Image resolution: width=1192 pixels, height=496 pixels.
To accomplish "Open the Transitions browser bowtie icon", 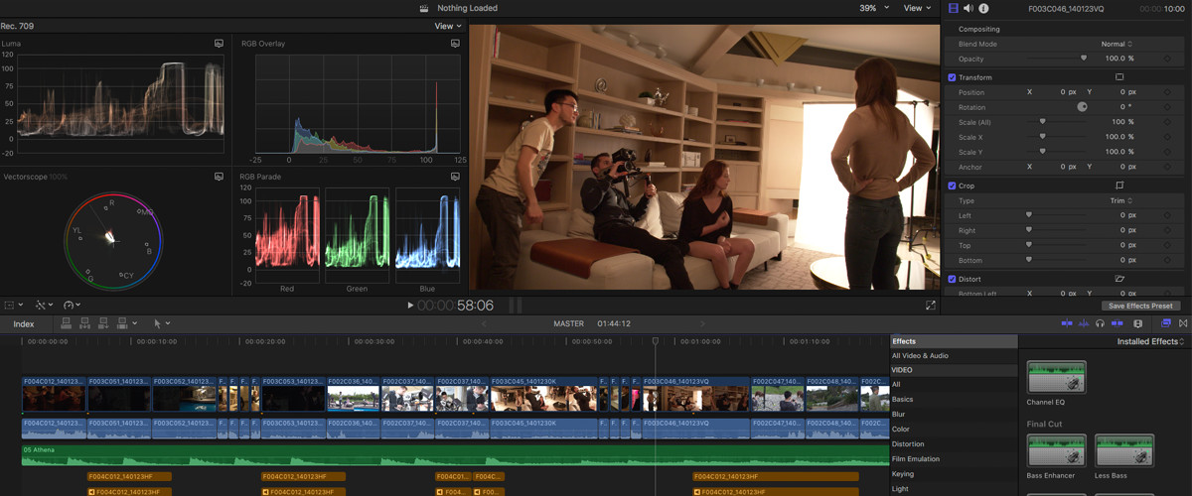I will click(1183, 323).
